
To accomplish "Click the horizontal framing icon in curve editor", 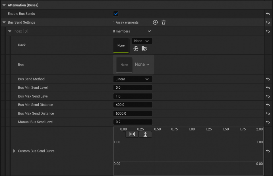I will tap(132, 134).
